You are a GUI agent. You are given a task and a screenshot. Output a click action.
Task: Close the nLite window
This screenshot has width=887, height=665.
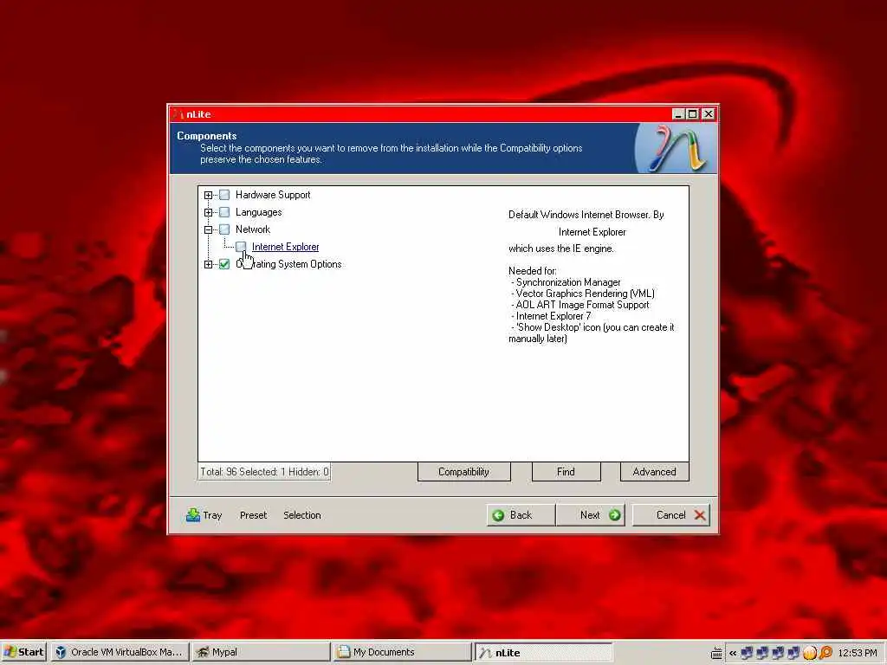click(x=709, y=114)
